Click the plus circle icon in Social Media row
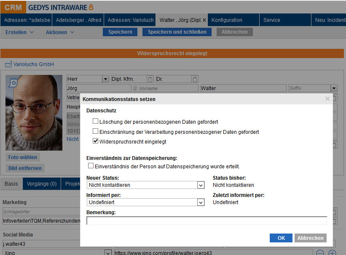This screenshot has width=346, height=255. pyautogui.click(x=332, y=253)
